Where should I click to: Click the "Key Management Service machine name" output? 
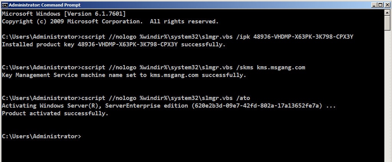point(124,75)
